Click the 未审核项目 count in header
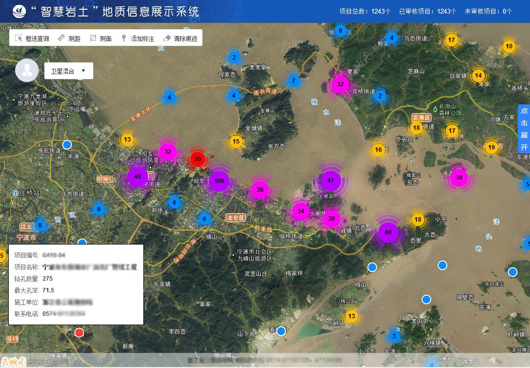Screen dimensions: 530x368 click(488, 11)
